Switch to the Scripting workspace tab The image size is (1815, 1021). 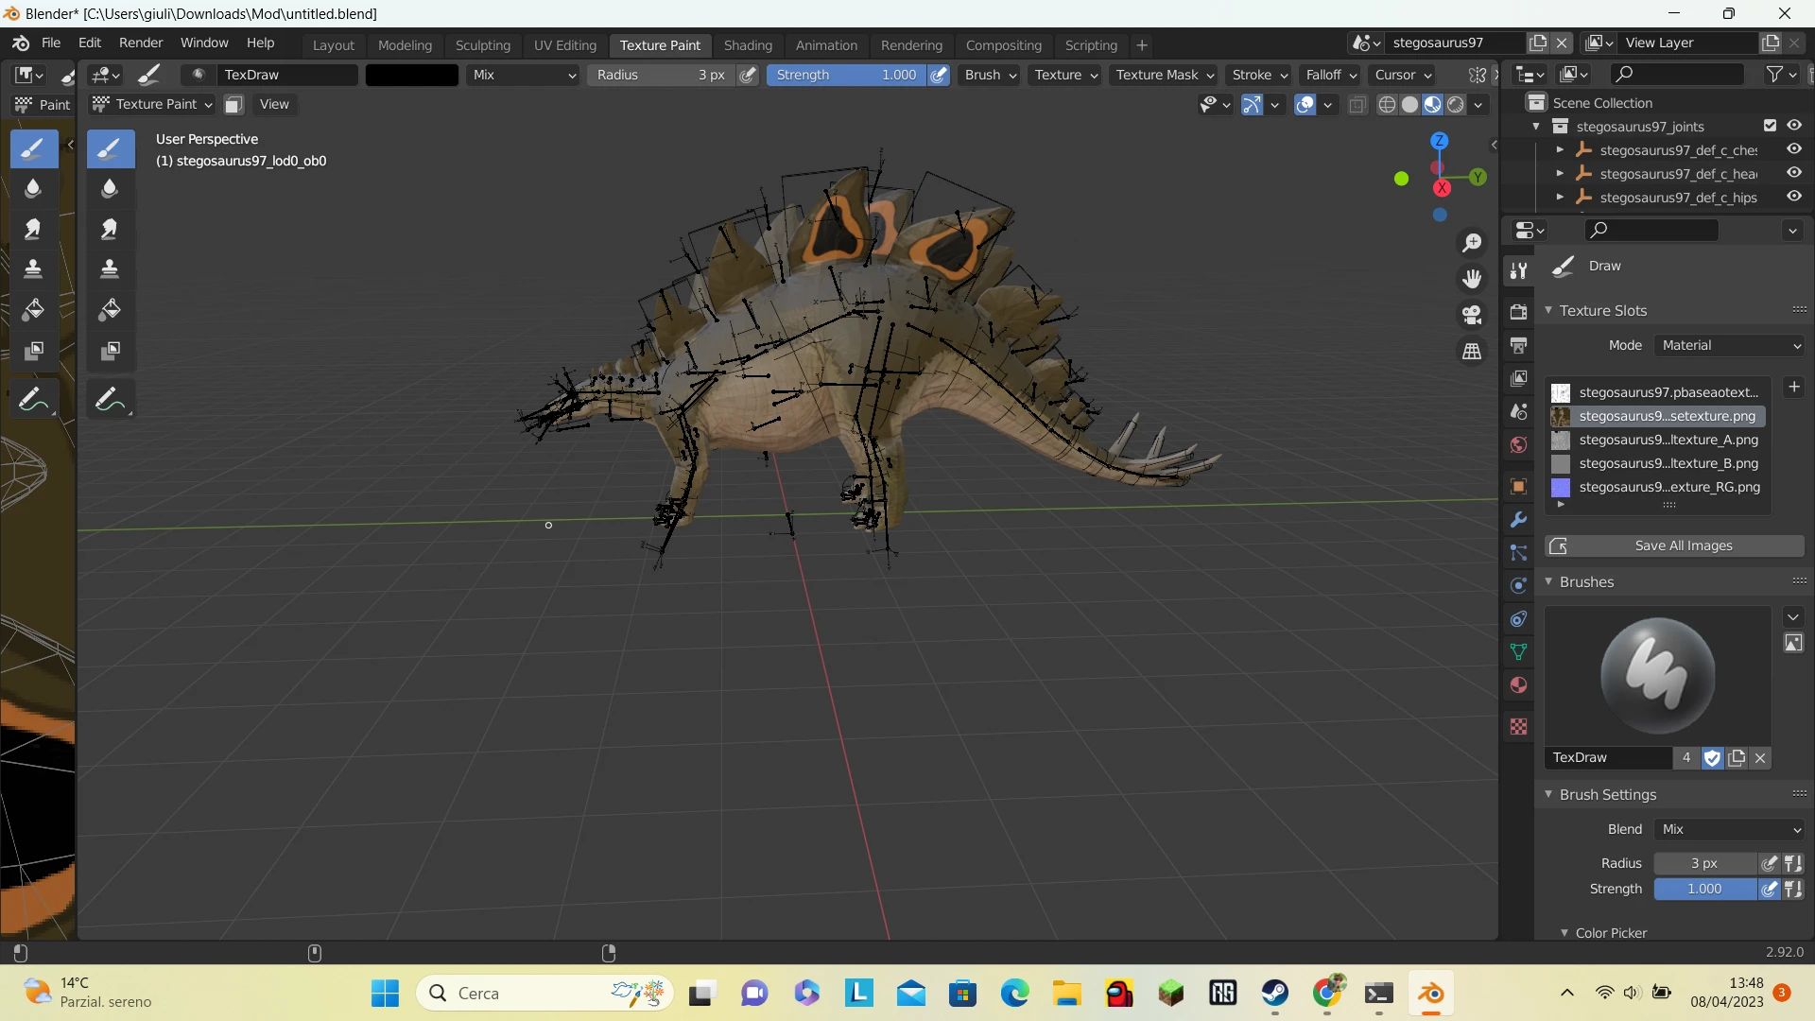click(1091, 45)
